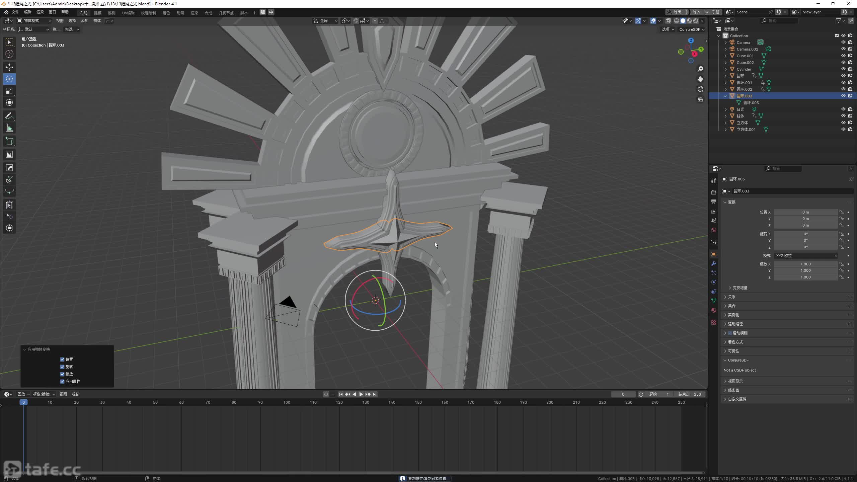Hide Cylinder with its eye icon
Viewport: 857px width, 482px height.
(x=843, y=69)
